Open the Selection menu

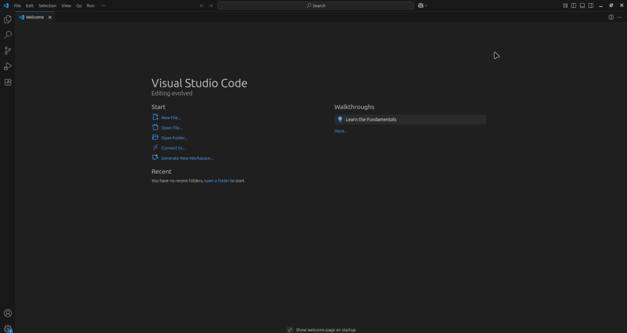(47, 6)
